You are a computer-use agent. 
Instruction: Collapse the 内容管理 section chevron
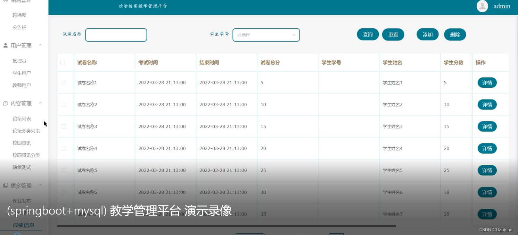40,103
